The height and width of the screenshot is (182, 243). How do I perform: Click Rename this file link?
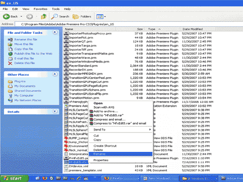(26, 39)
